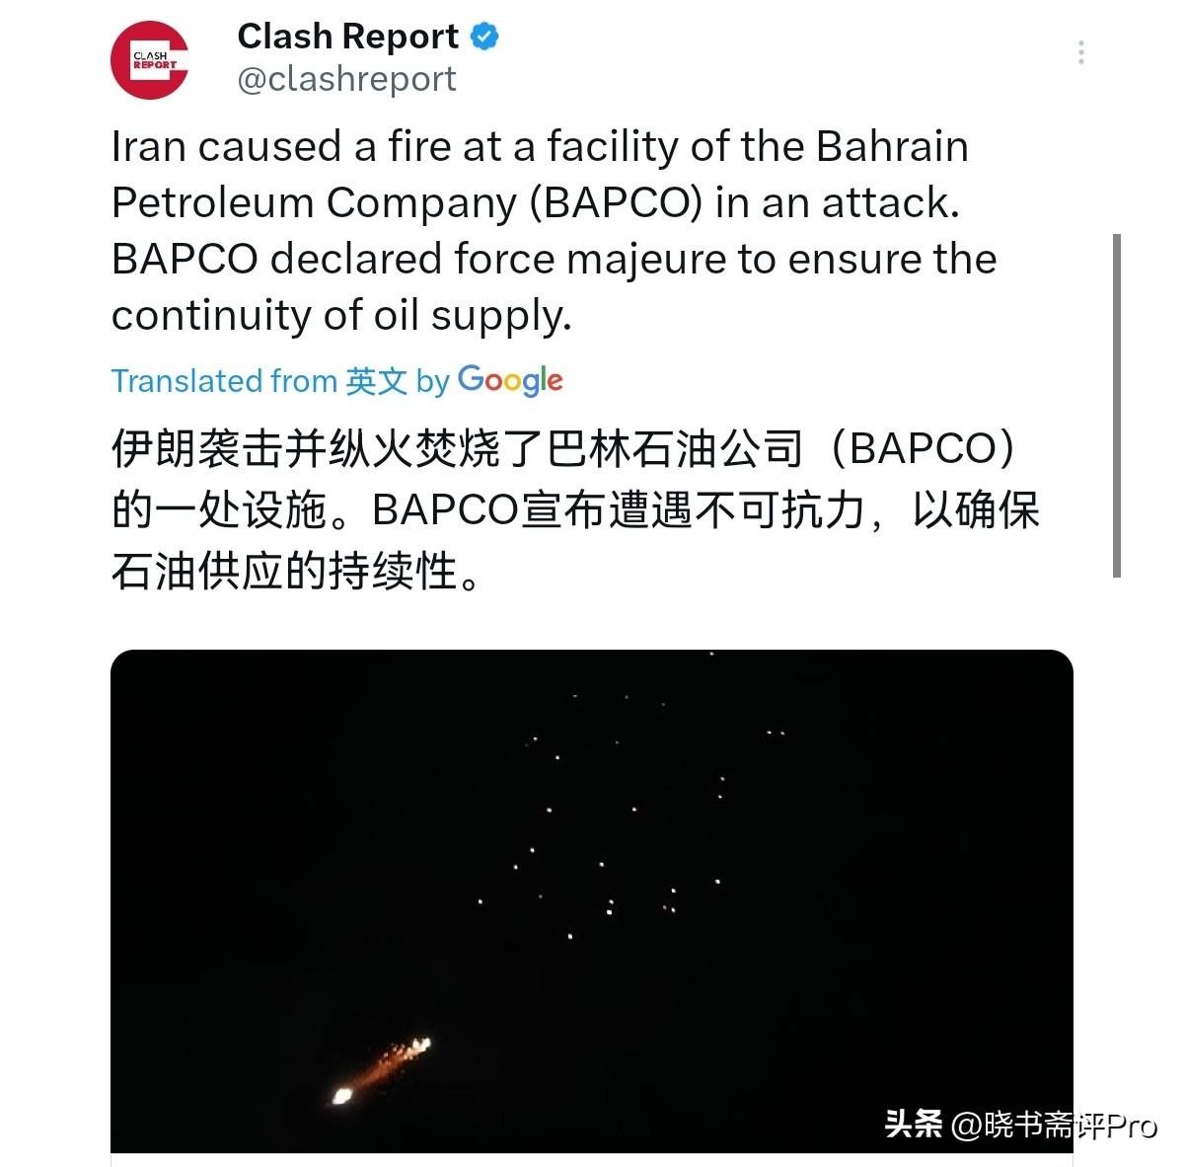Click the line "Petroleum Company (BAPCO) in an attack."
The height and width of the screenshot is (1167, 1184).
(x=536, y=202)
